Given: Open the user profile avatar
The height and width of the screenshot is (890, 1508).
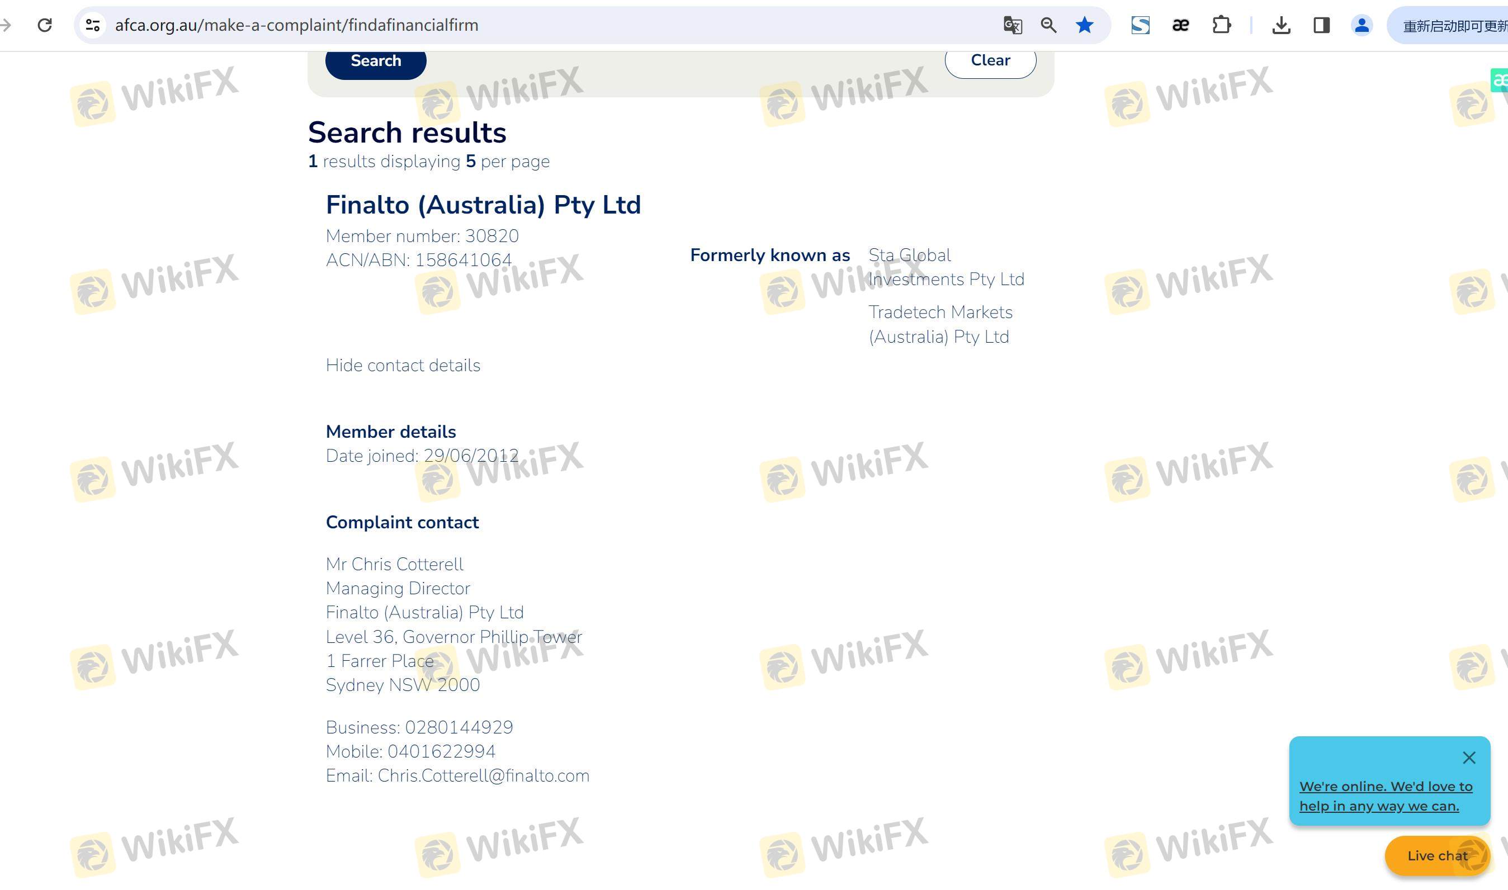Looking at the screenshot, I should (x=1362, y=25).
